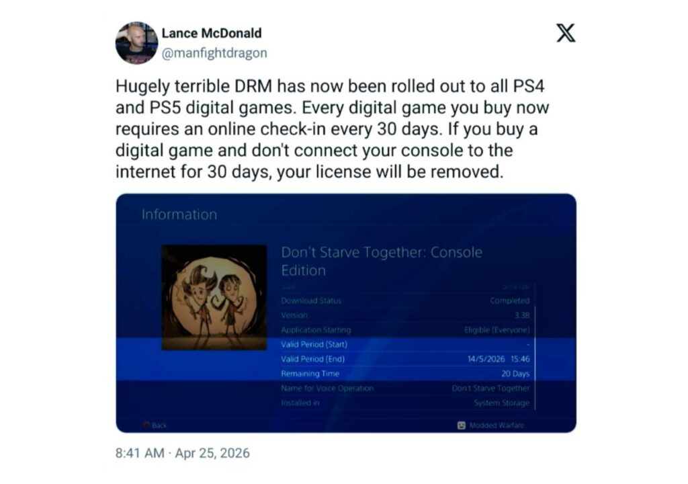Open the @manfightdragon handle link

[214, 53]
